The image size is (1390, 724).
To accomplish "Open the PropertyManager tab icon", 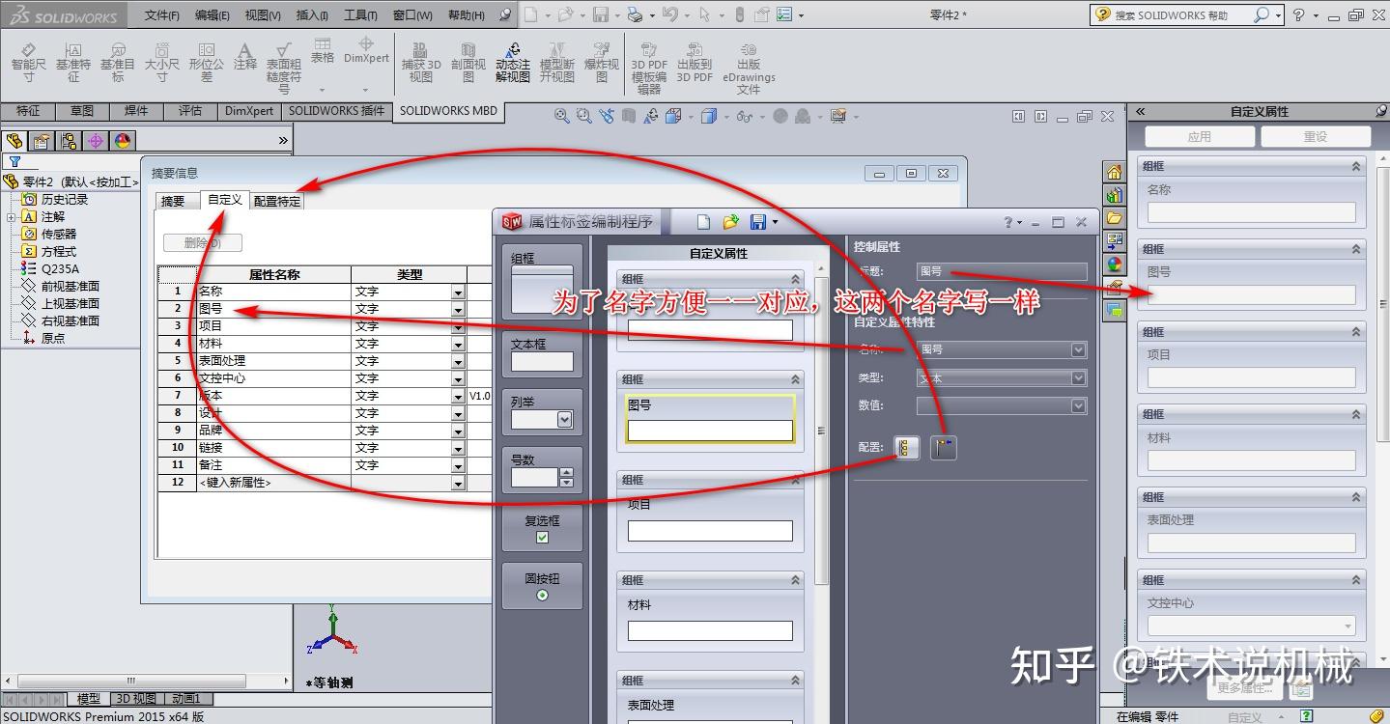I will coord(41,141).
